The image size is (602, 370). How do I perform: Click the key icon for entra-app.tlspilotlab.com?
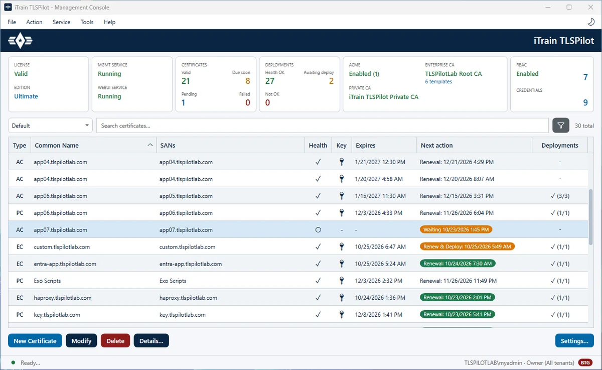[x=342, y=264]
